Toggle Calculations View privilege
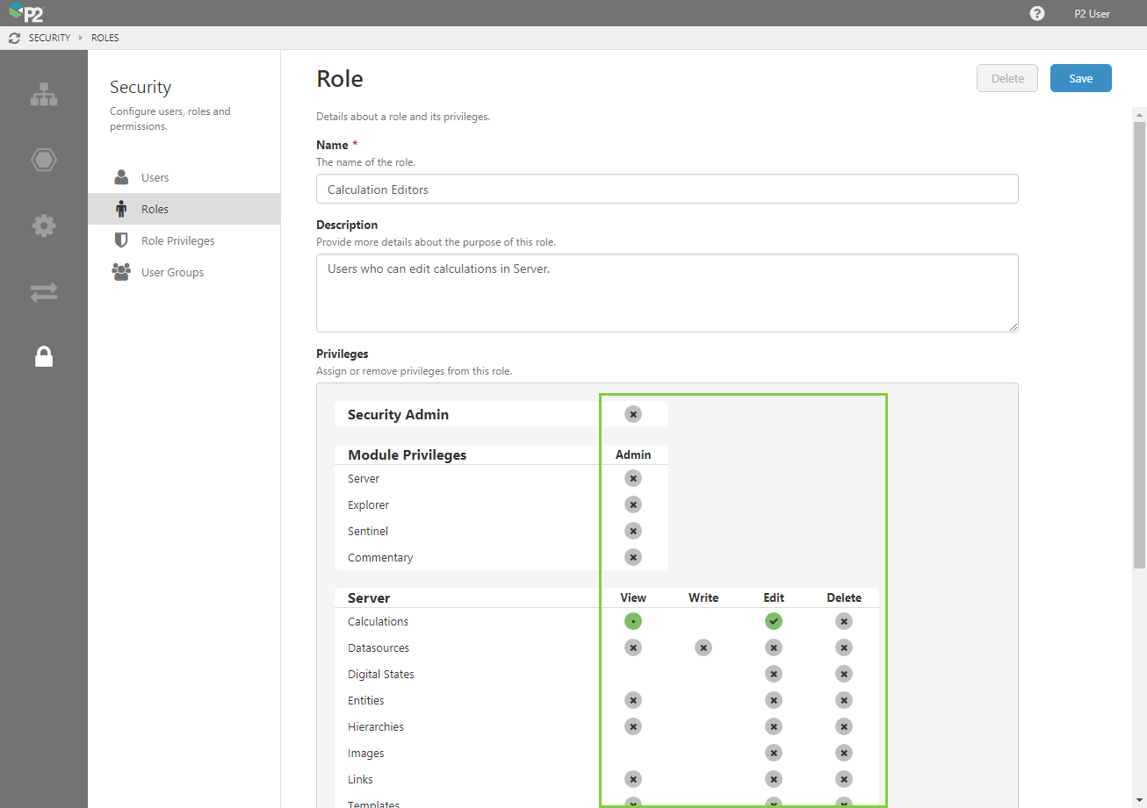The height and width of the screenshot is (808, 1147). click(633, 621)
